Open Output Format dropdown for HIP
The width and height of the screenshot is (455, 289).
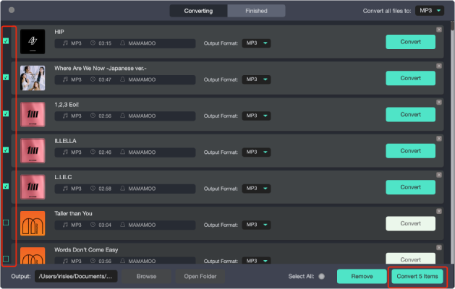[256, 43]
